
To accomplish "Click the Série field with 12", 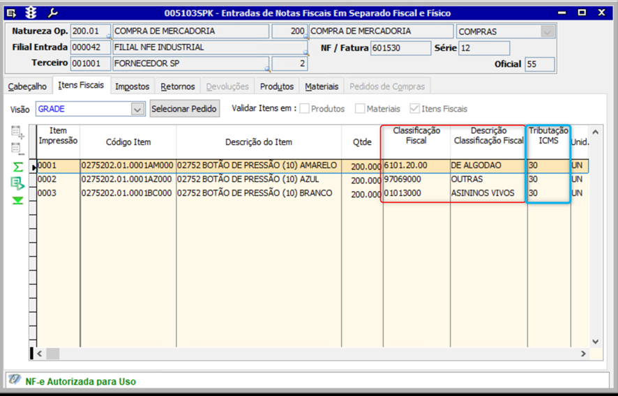I will click(484, 48).
